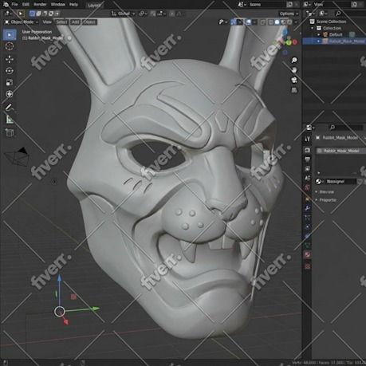Open the Physics properties tab icon
Screen dimensions: 366x366
click(308, 226)
